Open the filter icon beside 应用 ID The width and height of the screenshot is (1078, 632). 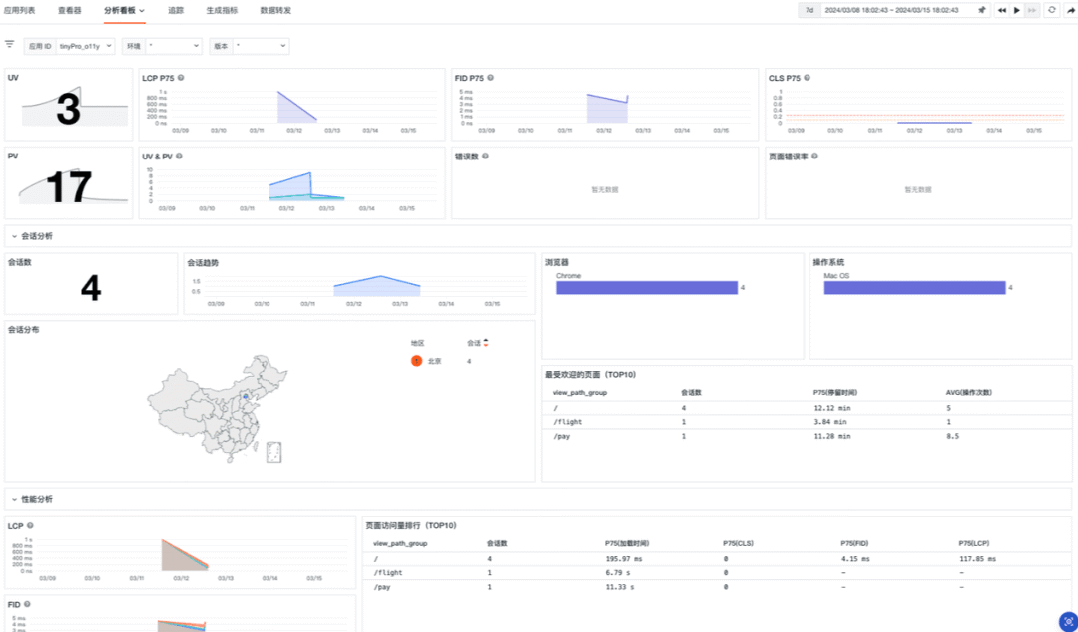pyautogui.click(x=10, y=44)
